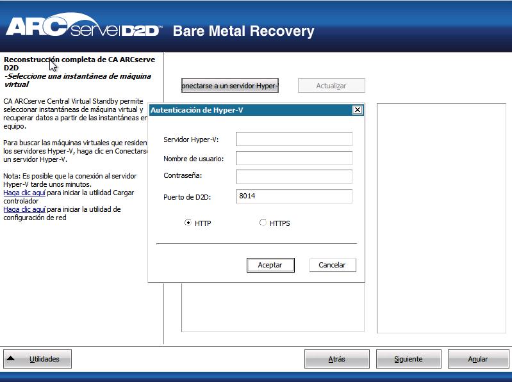Proceed with the Siguiente button
The height and width of the screenshot is (382, 512).
pyautogui.click(x=408, y=359)
